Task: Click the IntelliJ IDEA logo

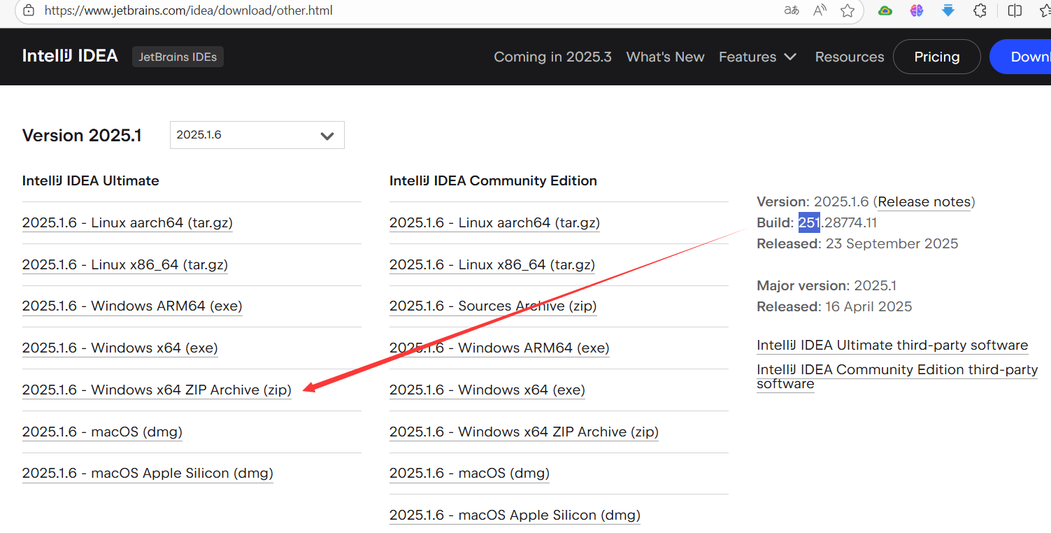Action: (x=70, y=56)
